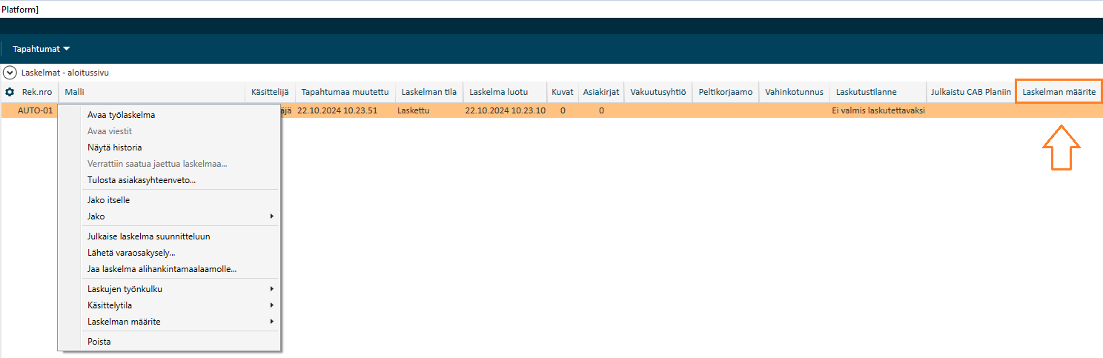The image size is (1103, 358).
Task: Sort by Tapahtumaa muutettu column
Action: pyautogui.click(x=345, y=93)
